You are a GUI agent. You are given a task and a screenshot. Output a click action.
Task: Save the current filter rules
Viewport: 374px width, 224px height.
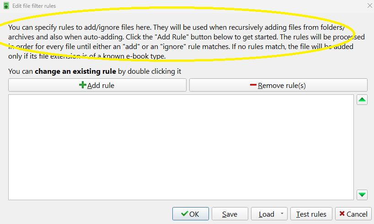click(230, 214)
